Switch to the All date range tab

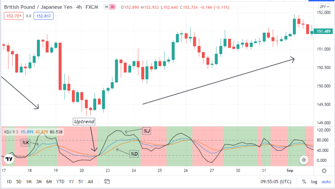90,181
